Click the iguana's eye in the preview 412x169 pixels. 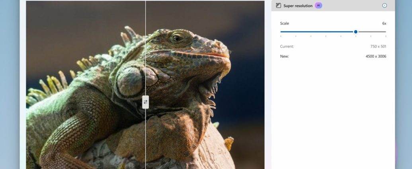point(177,38)
